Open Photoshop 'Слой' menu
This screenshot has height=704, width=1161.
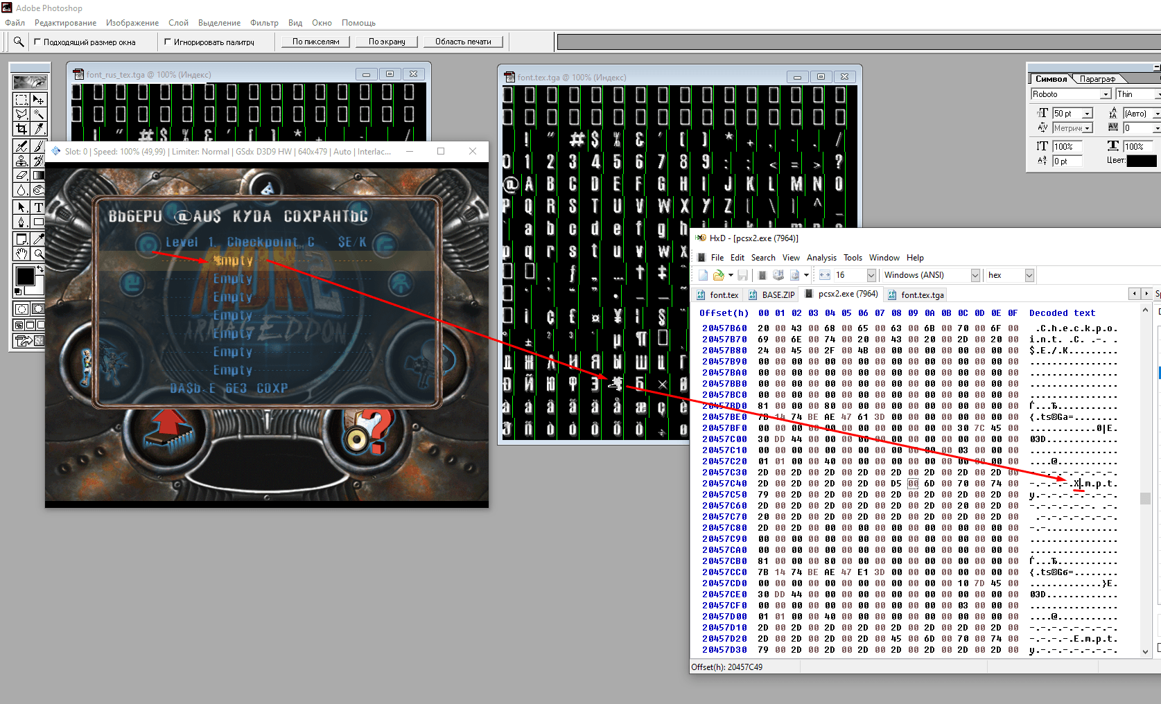(178, 23)
